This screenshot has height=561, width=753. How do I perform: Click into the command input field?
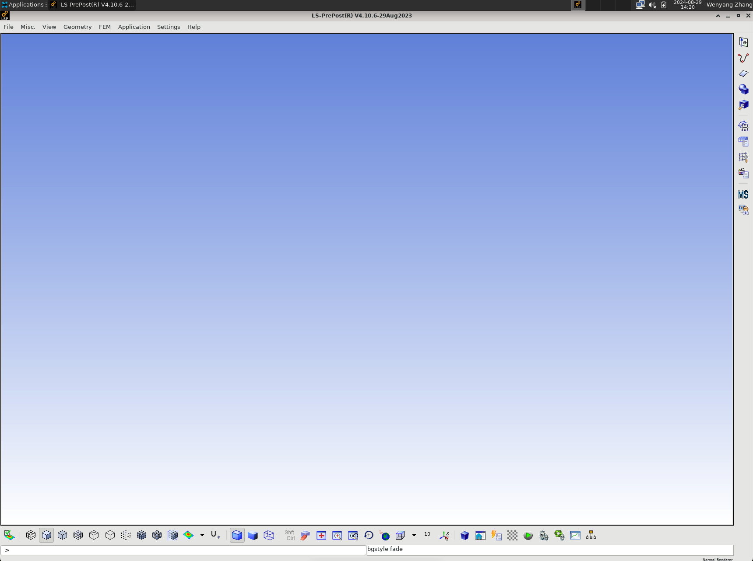pos(184,550)
